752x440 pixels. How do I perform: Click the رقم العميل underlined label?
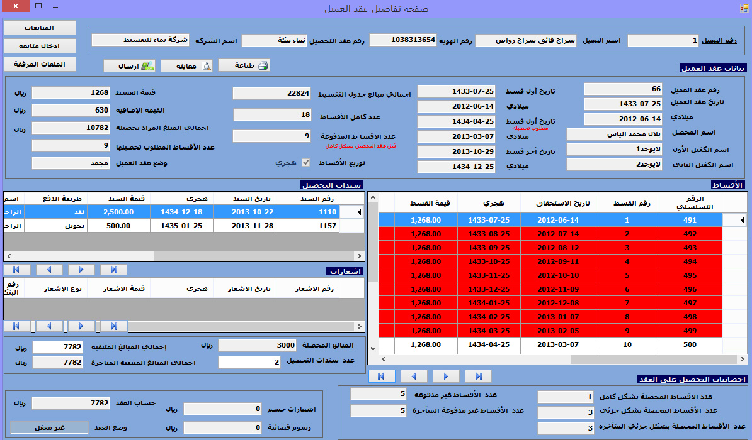point(720,41)
